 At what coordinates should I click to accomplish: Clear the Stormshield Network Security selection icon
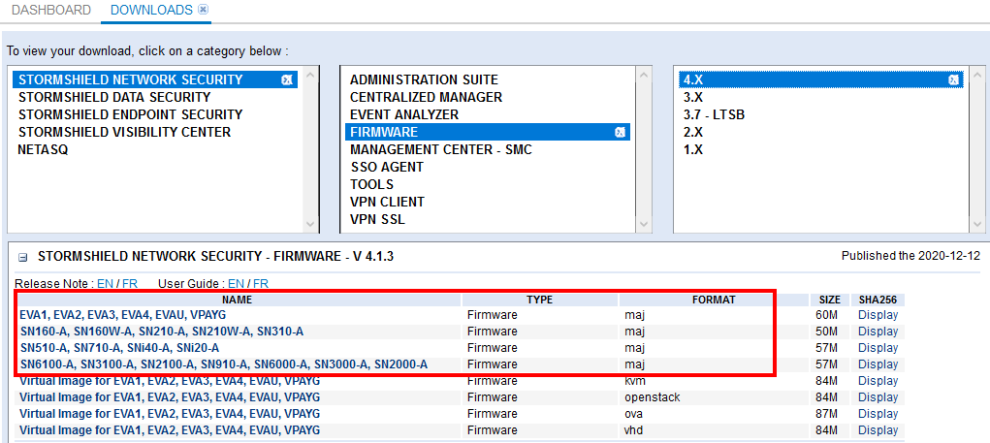click(x=287, y=79)
